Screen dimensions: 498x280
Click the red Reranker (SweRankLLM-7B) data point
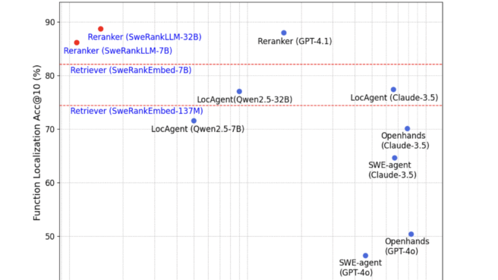point(77,42)
